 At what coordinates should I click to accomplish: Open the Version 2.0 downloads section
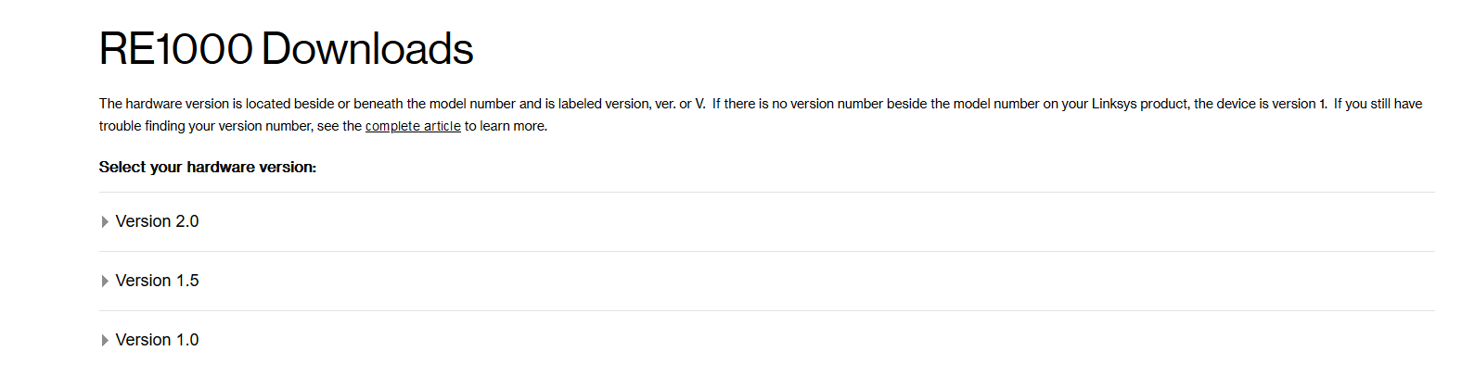(x=157, y=221)
